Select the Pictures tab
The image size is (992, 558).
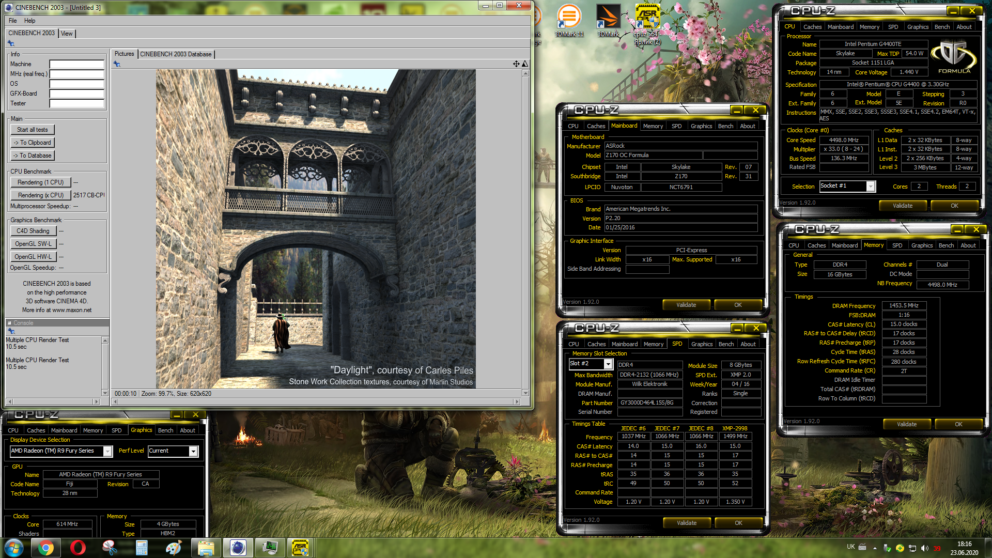coord(124,54)
